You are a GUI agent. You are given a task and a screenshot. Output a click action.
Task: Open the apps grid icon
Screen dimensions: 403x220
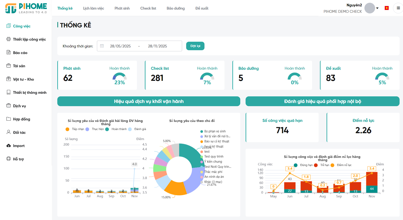(398, 8)
